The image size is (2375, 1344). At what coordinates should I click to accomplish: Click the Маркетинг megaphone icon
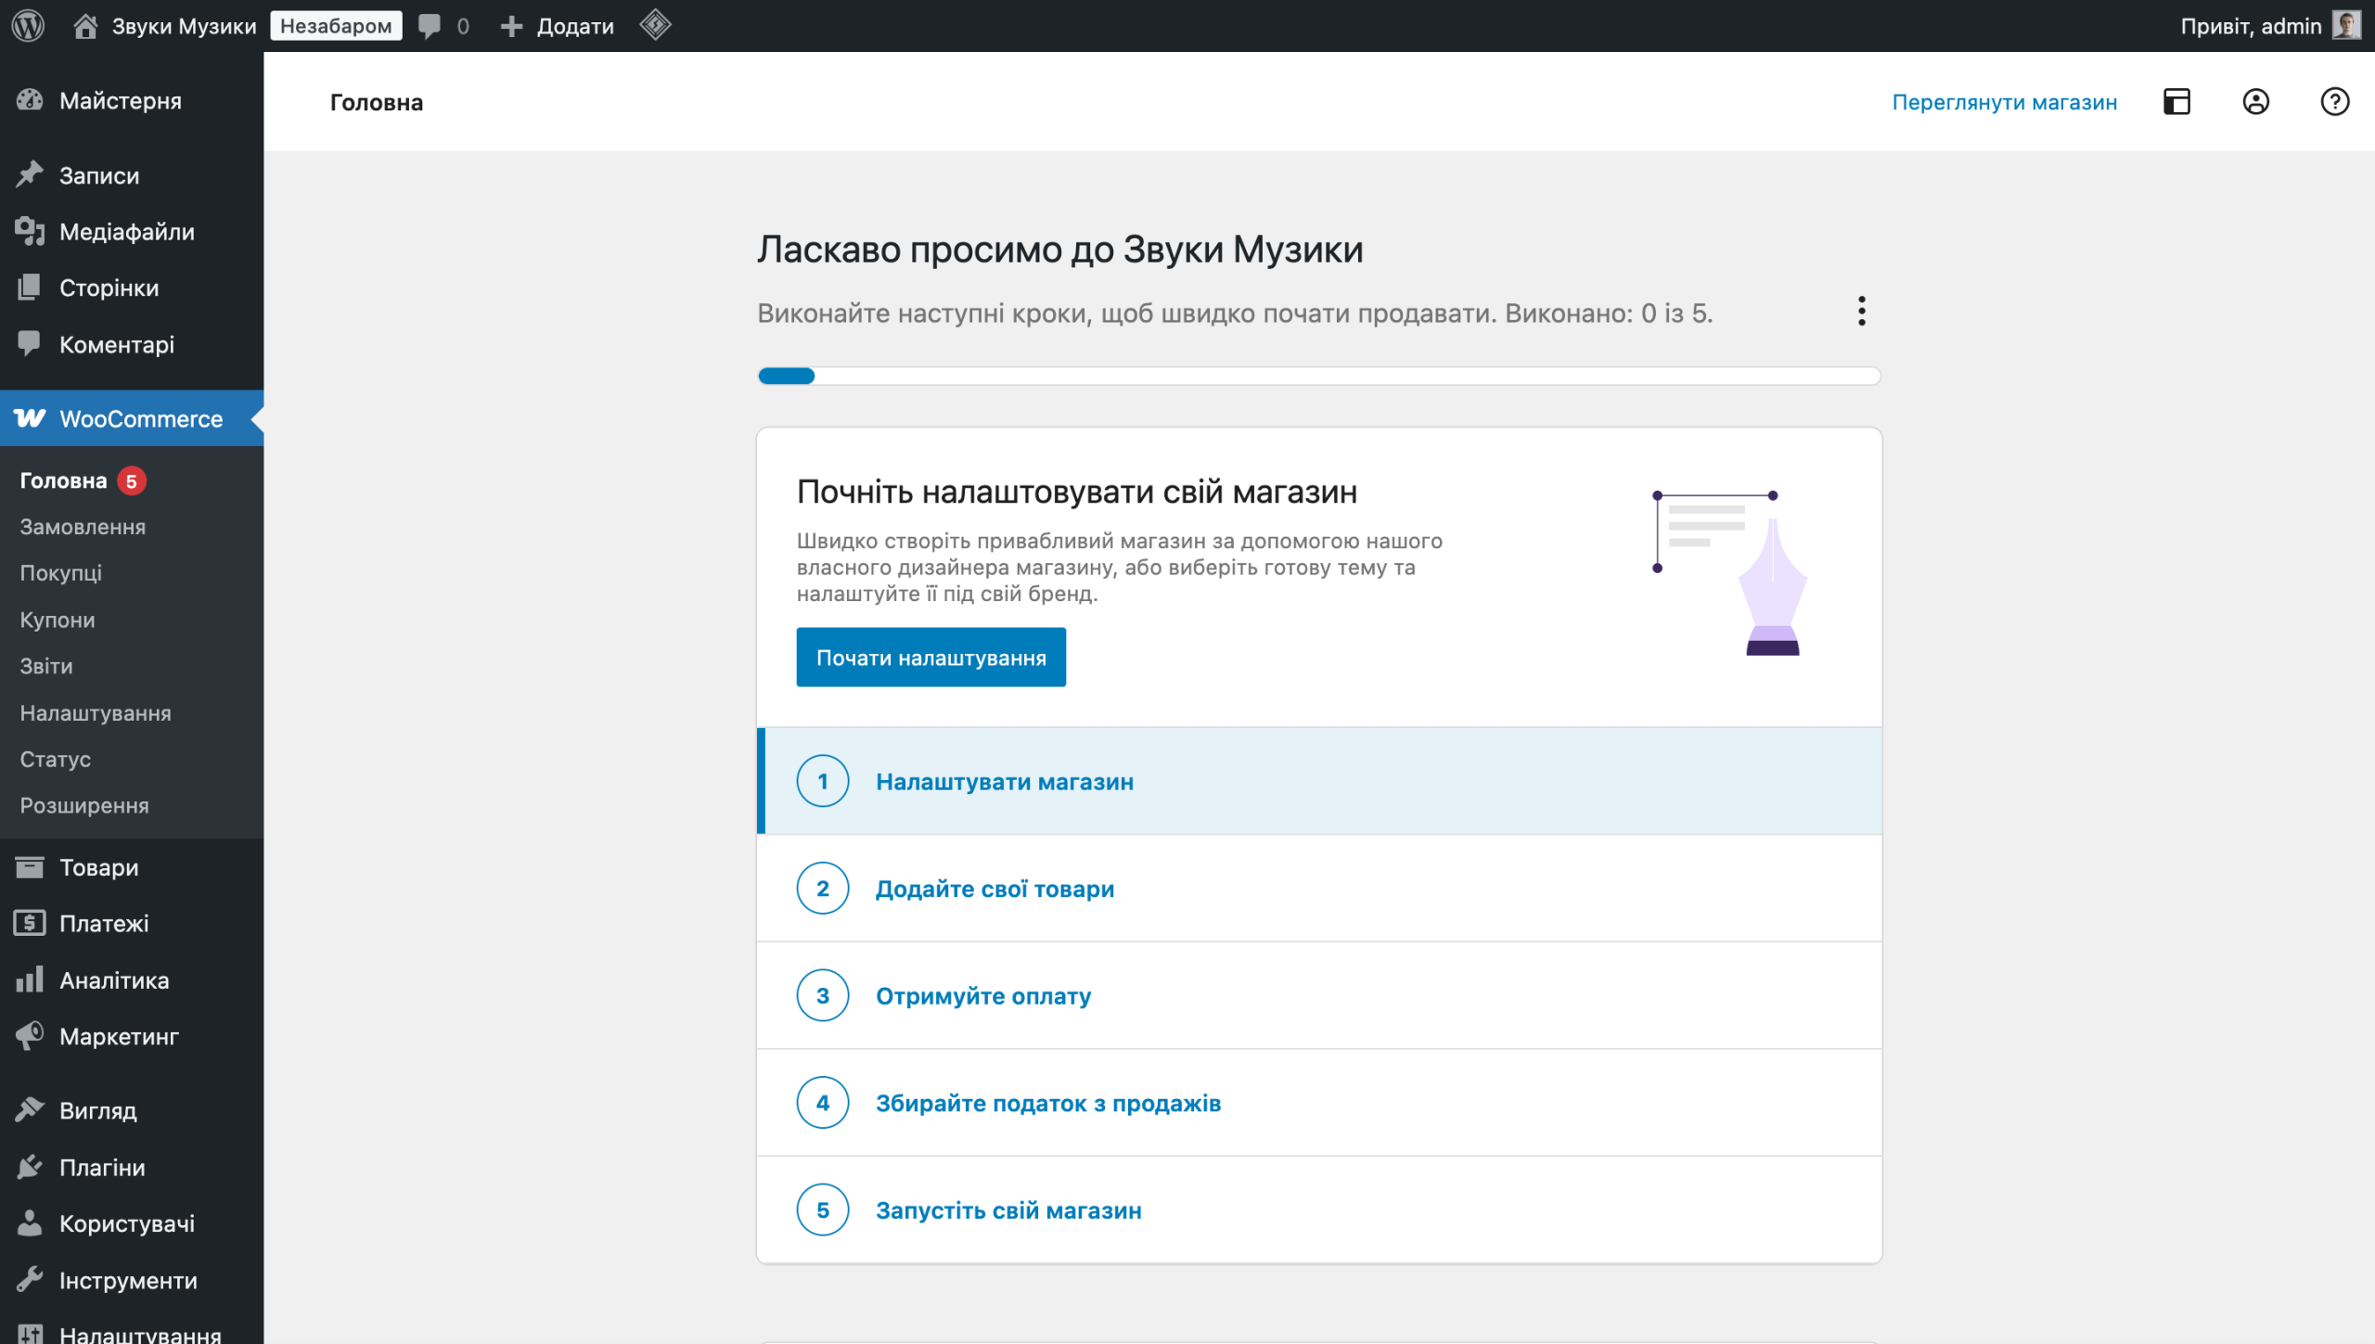pyautogui.click(x=30, y=1036)
